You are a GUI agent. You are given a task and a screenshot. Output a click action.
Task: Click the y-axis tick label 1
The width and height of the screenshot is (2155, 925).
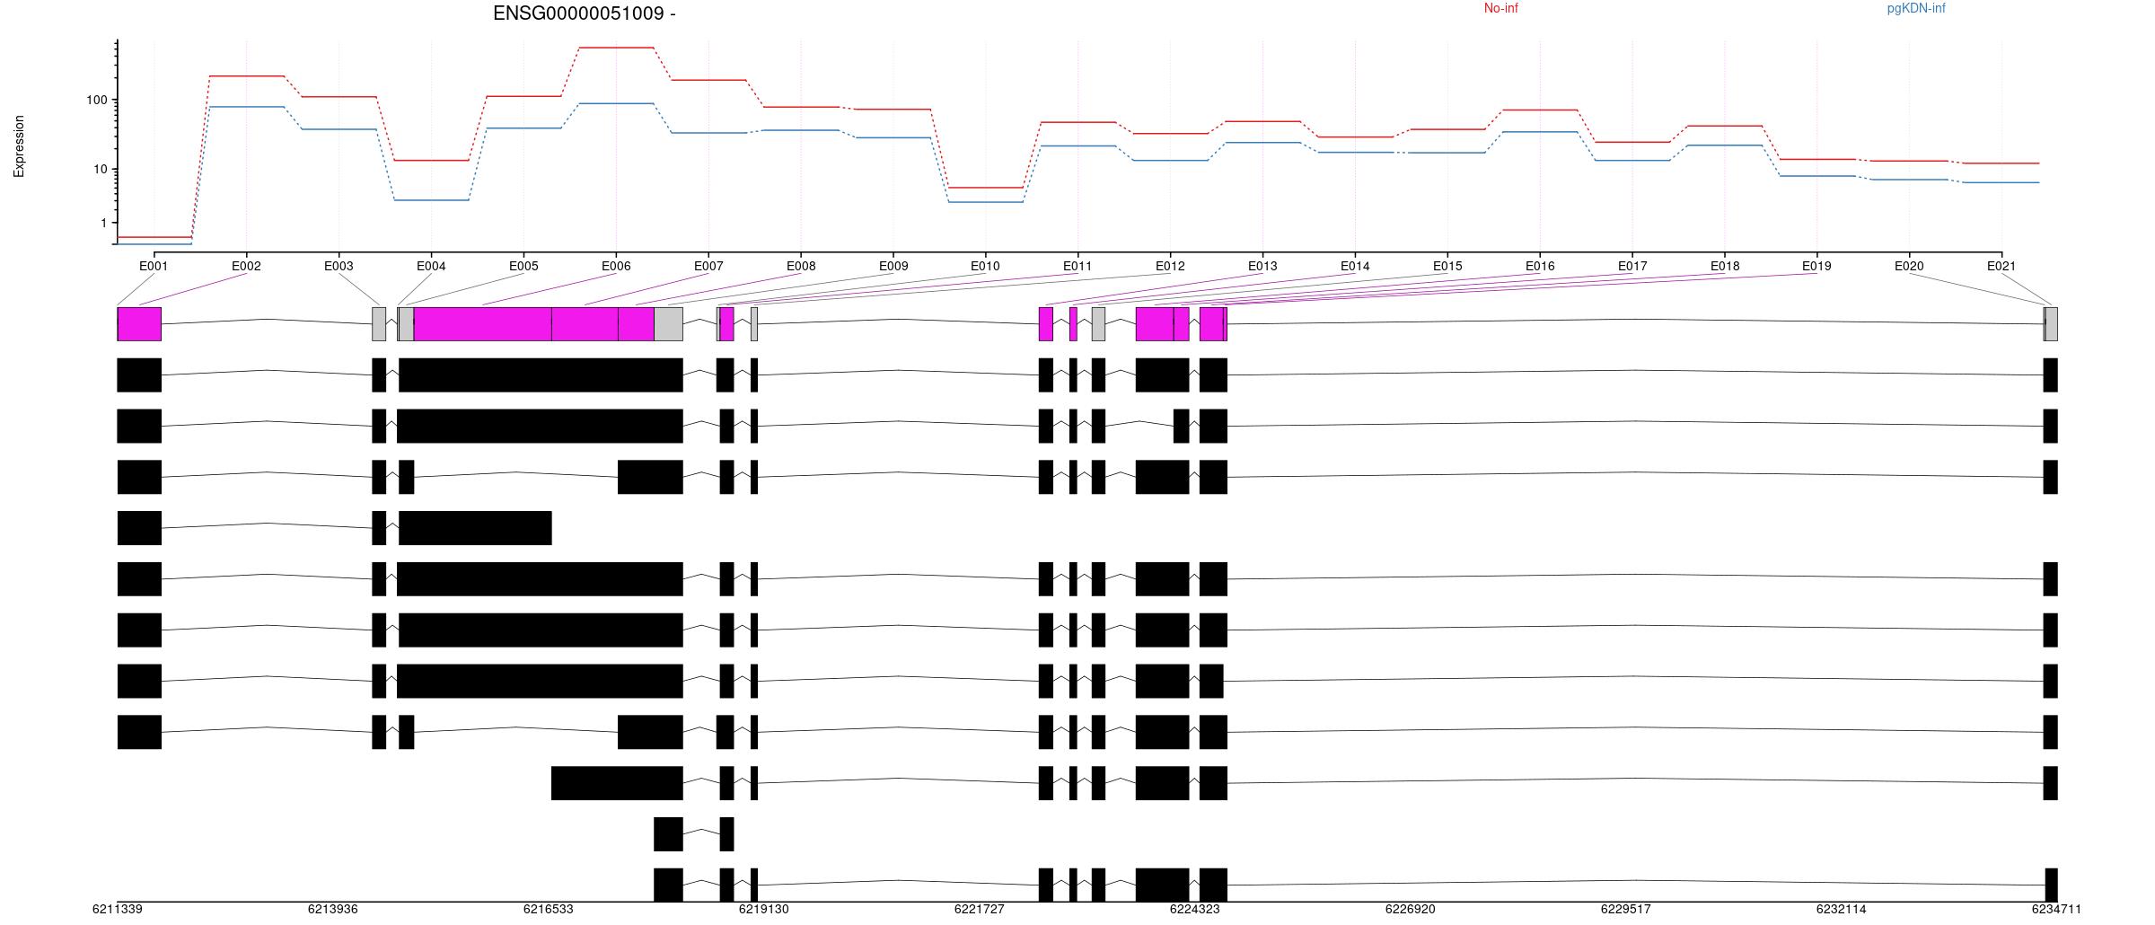[x=103, y=224]
